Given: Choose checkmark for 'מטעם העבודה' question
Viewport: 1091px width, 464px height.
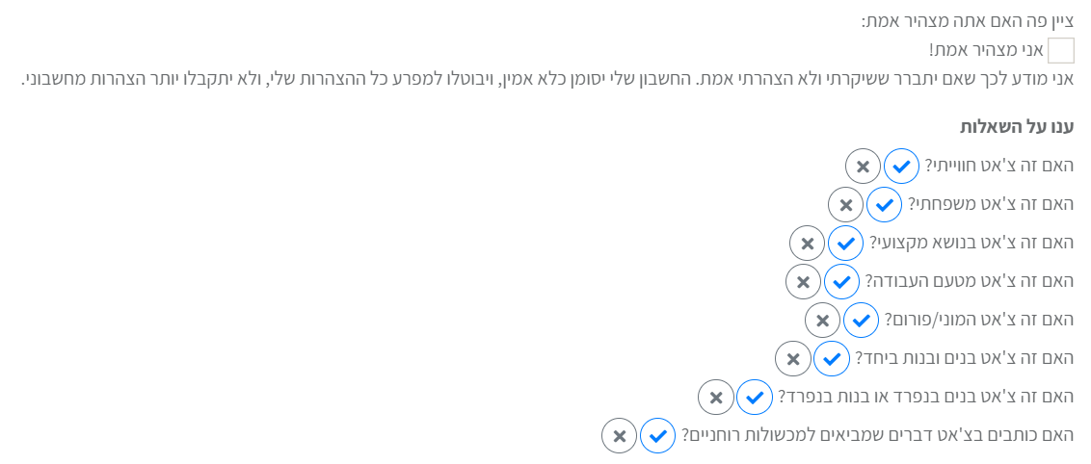Looking at the screenshot, I should click(841, 282).
